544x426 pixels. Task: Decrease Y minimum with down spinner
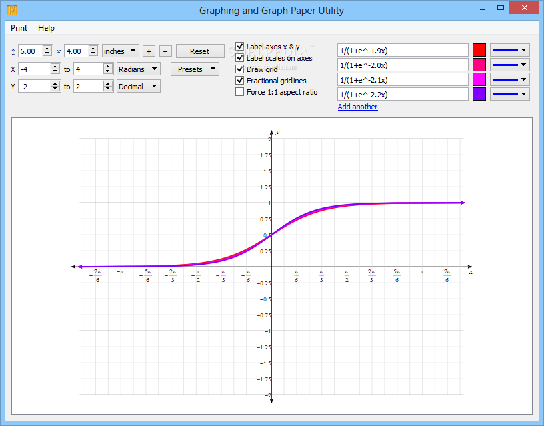click(55, 89)
